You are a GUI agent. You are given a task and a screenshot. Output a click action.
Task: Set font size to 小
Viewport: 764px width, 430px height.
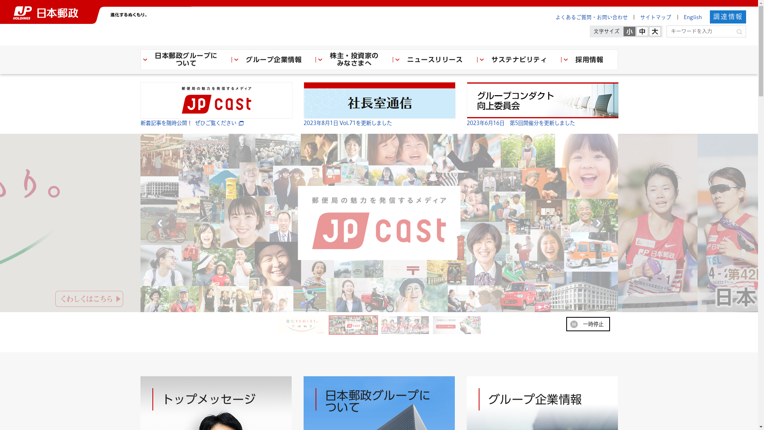click(629, 31)
